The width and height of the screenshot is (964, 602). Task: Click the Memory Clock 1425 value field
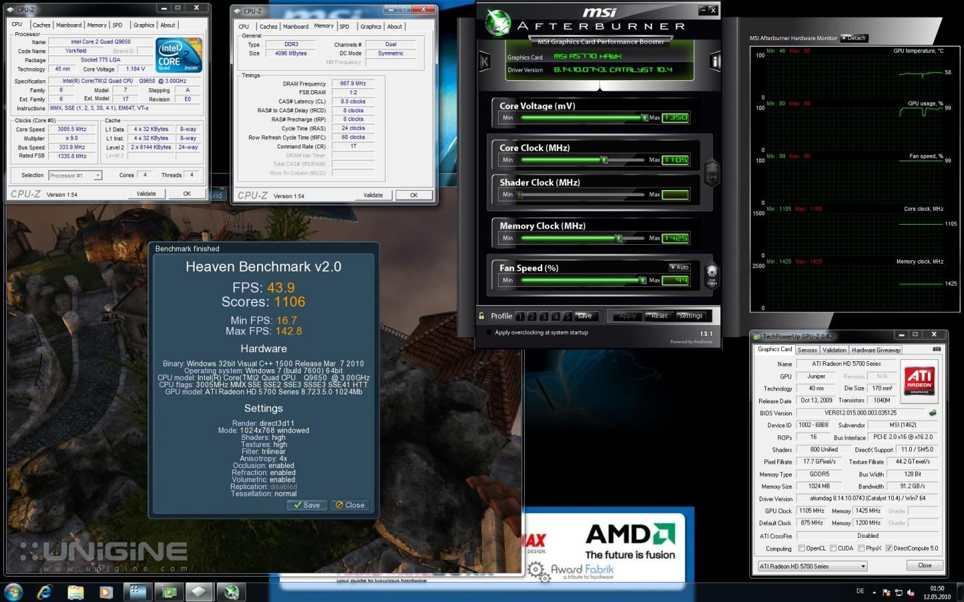[675, 238]
